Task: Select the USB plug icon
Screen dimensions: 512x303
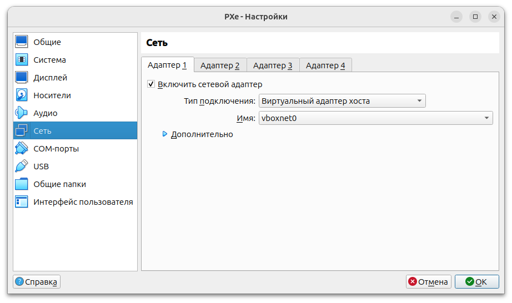Action: coord(22,166)
